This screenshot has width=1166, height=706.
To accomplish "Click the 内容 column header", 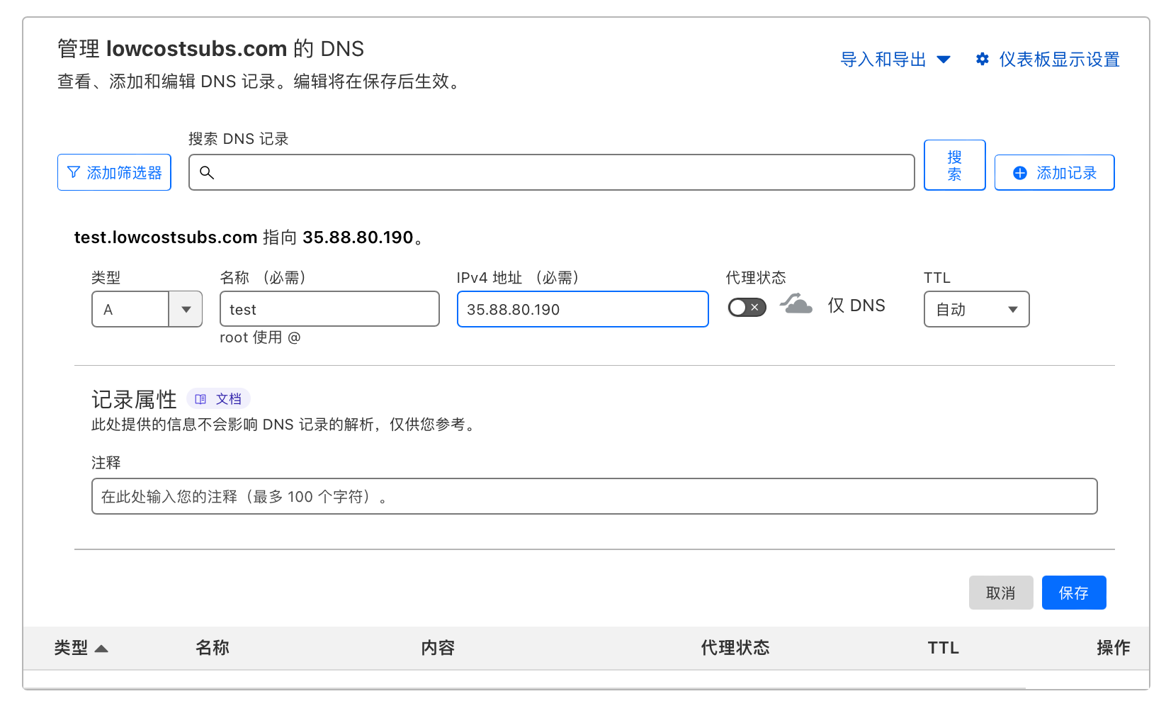I will point(438,648).
